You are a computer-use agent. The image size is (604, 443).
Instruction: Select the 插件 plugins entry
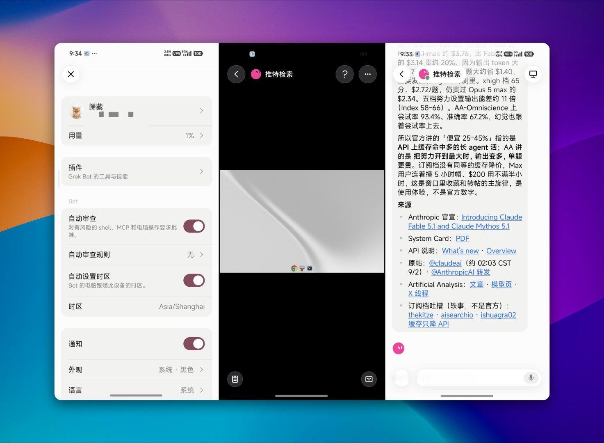click(x=137, y=171)
